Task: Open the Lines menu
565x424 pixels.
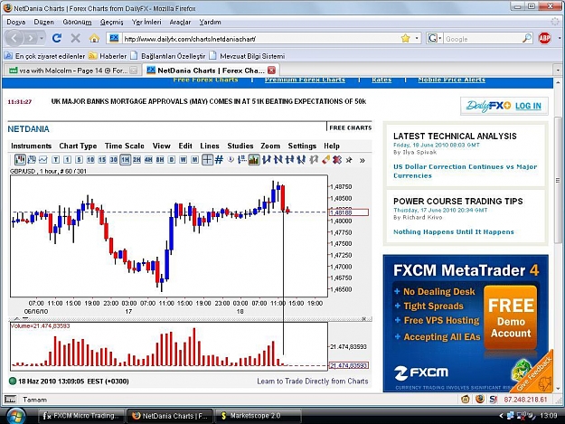Action: [x=210, y=146]
